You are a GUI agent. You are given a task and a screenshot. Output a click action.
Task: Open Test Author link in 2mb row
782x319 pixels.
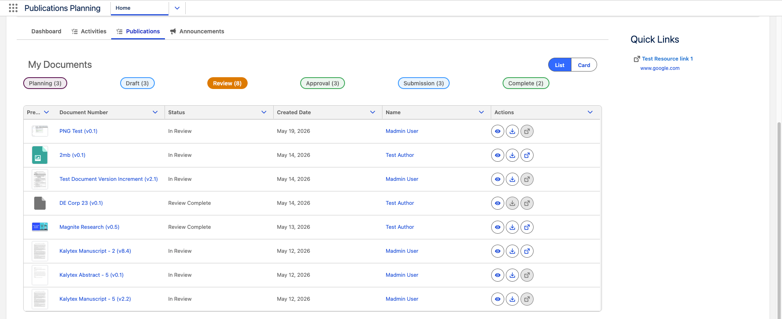click(x=400, y=155)
